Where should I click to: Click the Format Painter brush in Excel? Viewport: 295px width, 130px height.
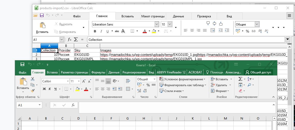click(x=32, y=90)
